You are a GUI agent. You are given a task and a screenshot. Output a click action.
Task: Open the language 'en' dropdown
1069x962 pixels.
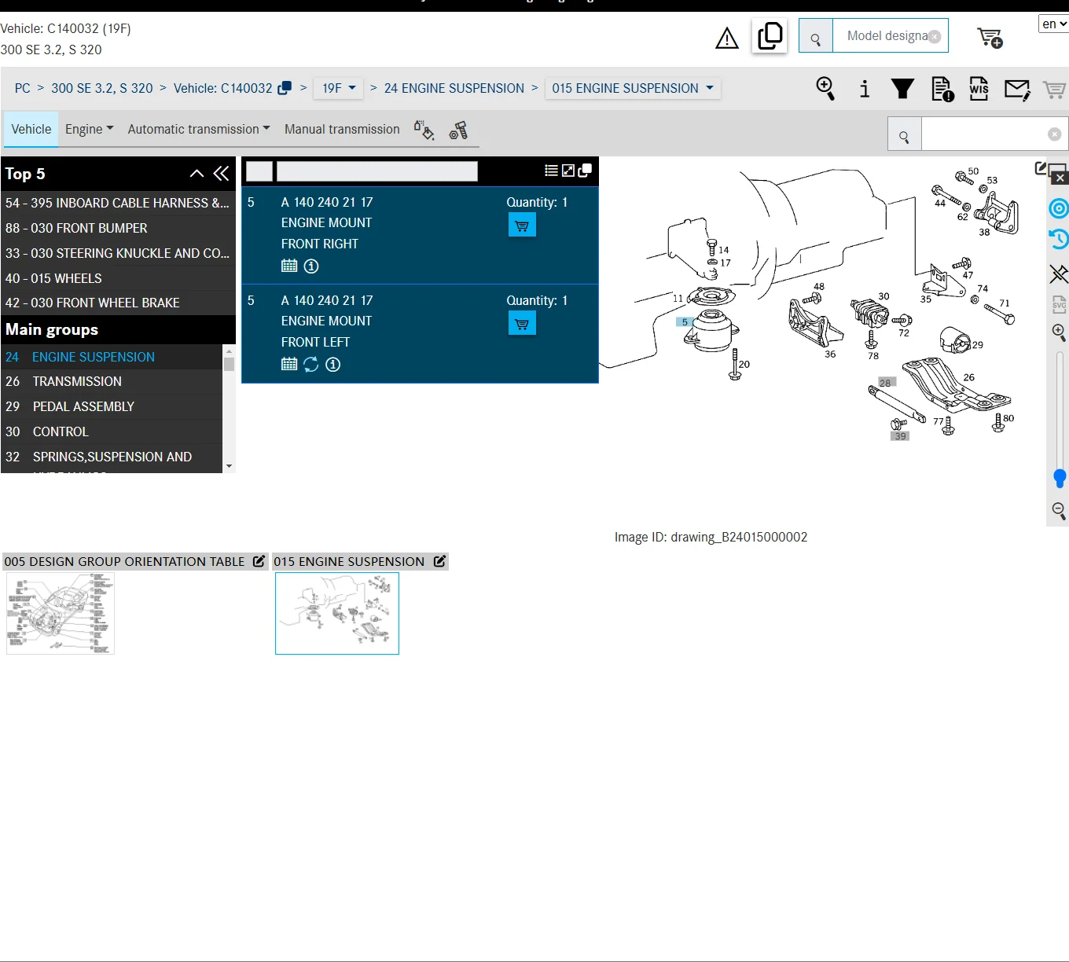click(1053, 24)
